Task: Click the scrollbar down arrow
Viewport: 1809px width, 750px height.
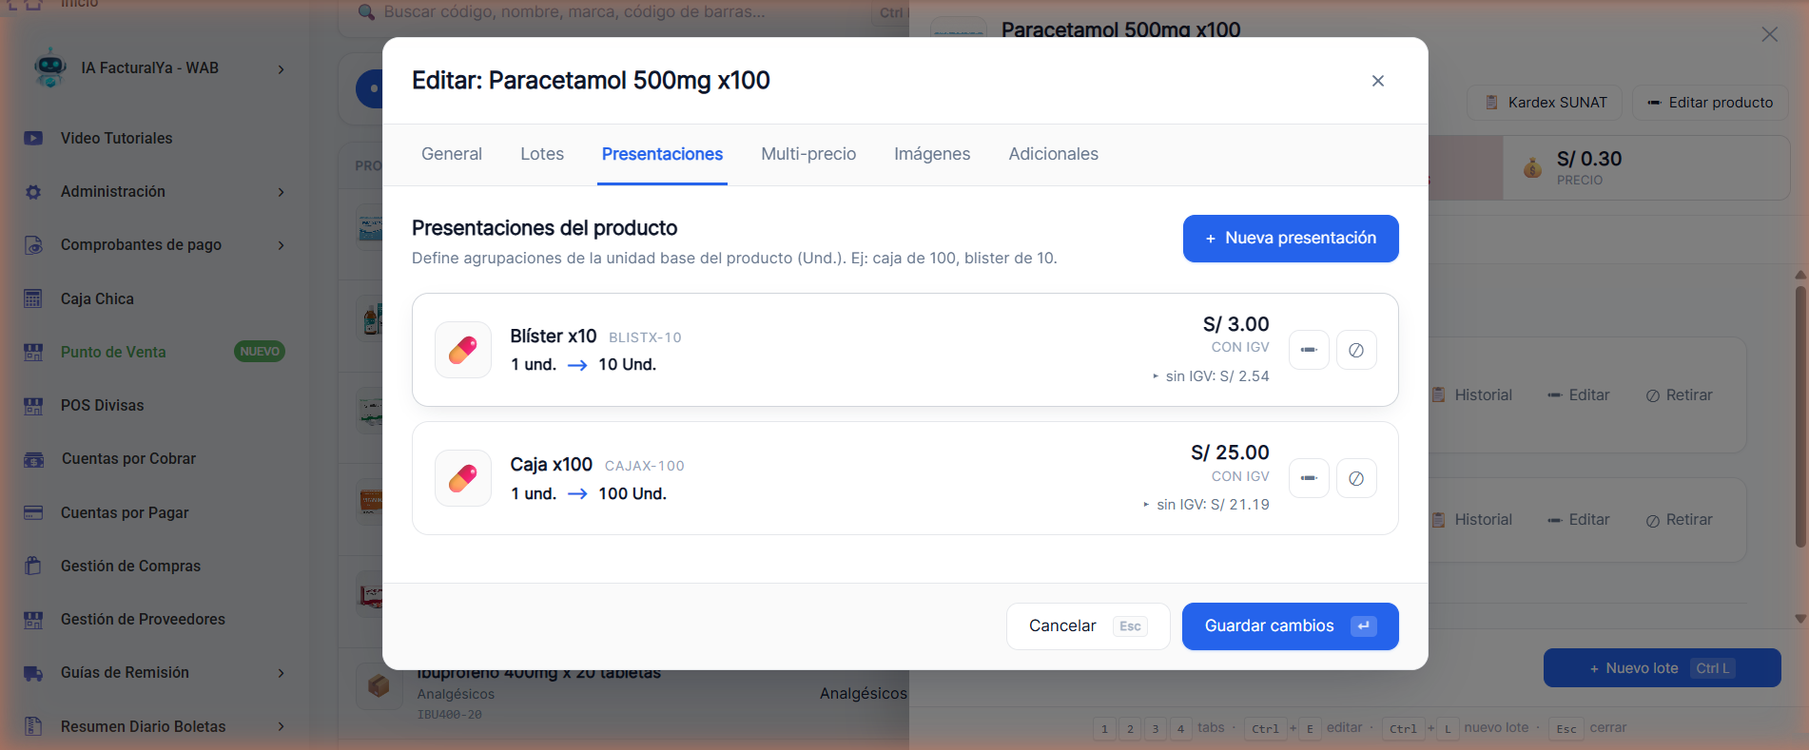Action: 1799,618
